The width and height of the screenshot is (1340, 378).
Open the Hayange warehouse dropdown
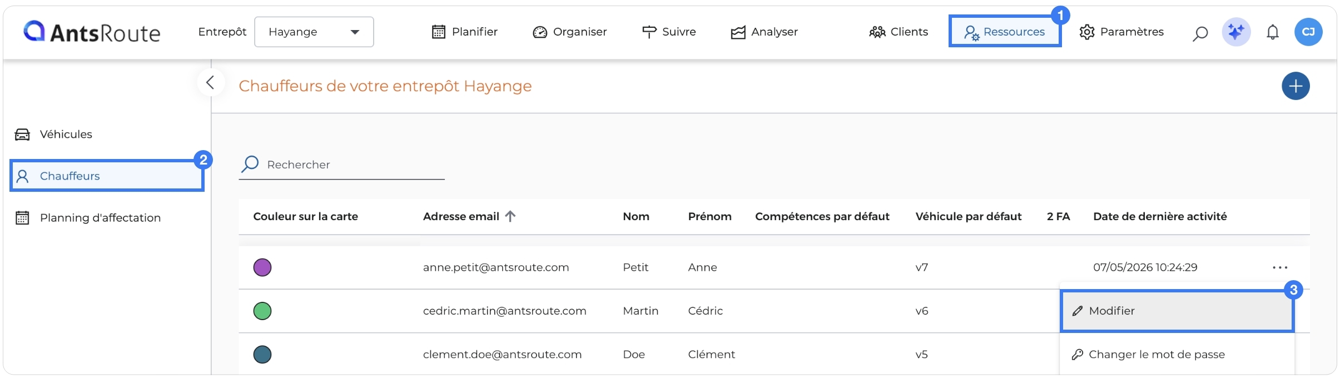(314, 32)
